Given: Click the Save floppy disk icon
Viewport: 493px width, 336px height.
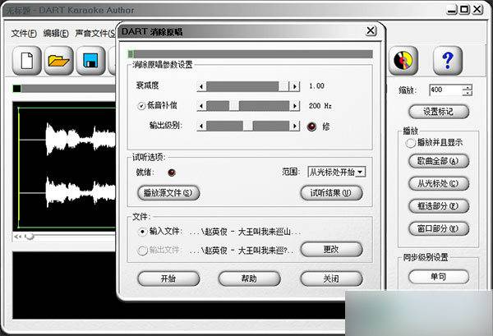Looking at the screenshot, I should click(x=90, y=60).
